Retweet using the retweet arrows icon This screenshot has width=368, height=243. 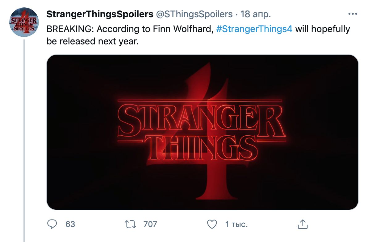tap(130, 224)
